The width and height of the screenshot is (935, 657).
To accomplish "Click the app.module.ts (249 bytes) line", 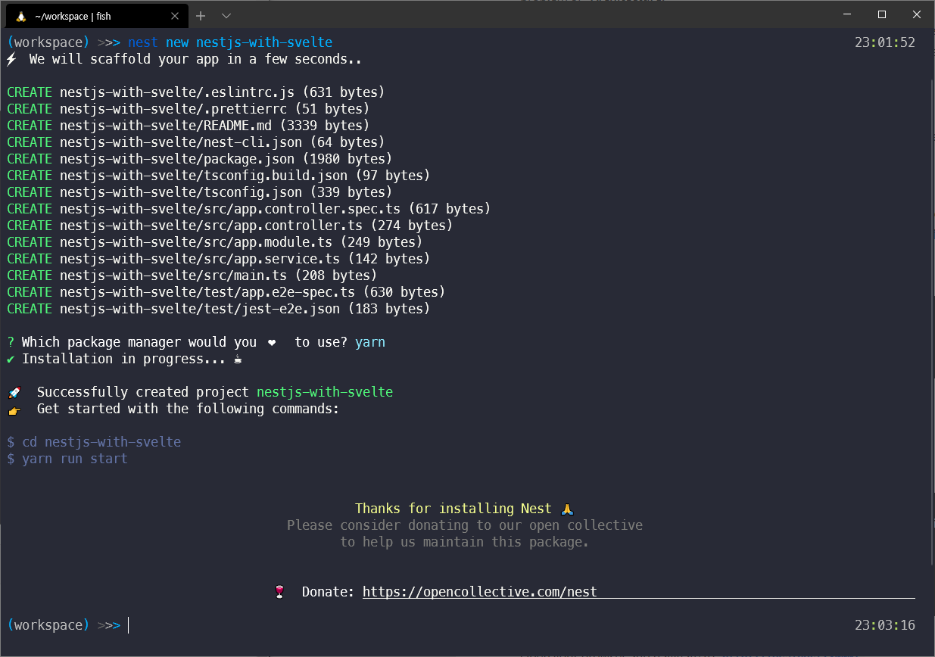I will (x=215, y=242).
